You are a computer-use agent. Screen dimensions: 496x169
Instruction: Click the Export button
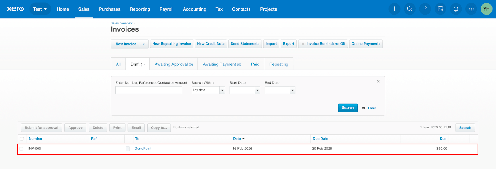point(289,44)
